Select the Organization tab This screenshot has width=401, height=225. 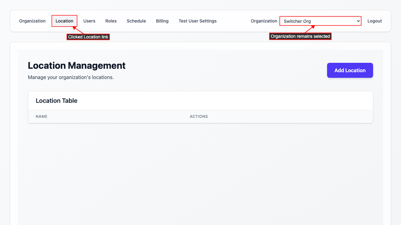click(x=32, y=21)
